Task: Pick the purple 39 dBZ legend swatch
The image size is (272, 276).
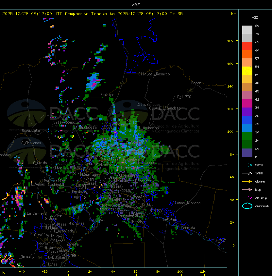Action: pyautogui.click(x=247, y=111)
